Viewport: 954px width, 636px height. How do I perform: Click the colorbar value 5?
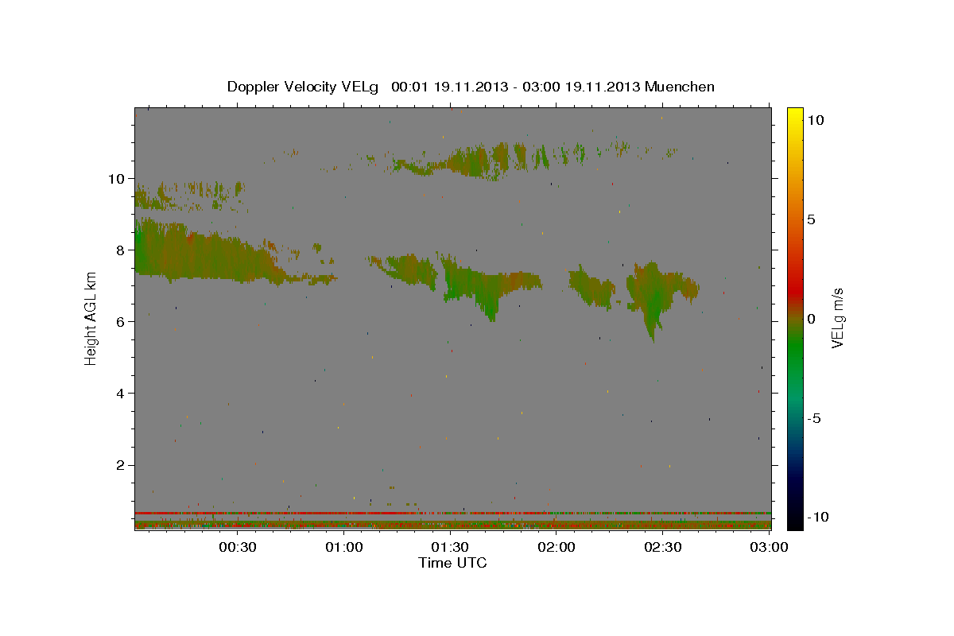812,219
